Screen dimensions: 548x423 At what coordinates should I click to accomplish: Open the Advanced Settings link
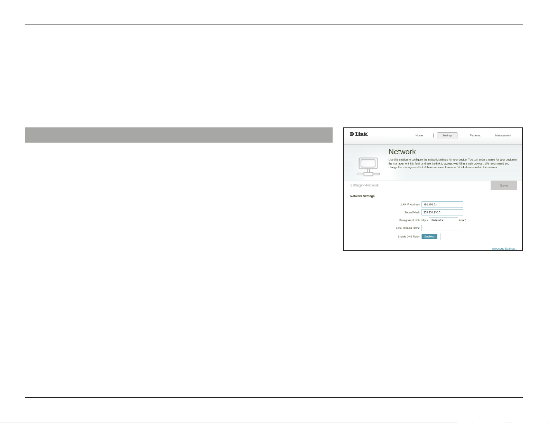click(x=504, y=249)
